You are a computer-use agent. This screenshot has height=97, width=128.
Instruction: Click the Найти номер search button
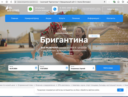coord(108,68)
